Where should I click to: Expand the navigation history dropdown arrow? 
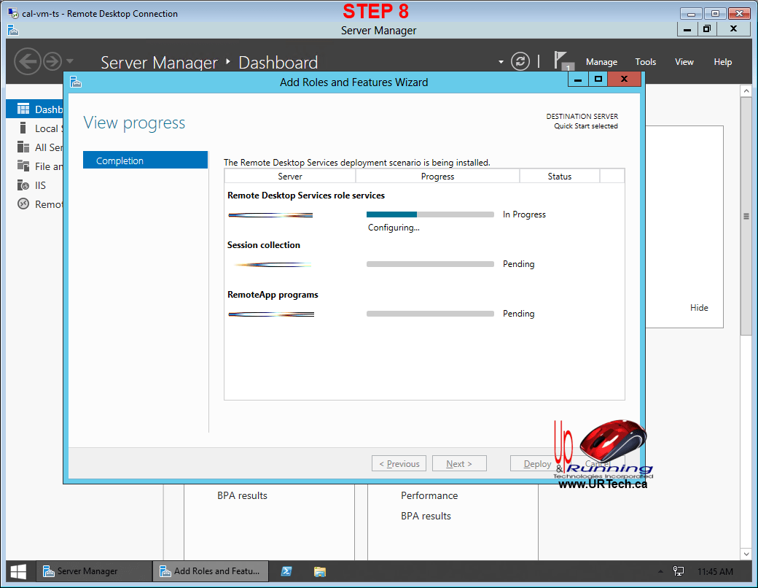pyautogui.click(x=70, y=61)
